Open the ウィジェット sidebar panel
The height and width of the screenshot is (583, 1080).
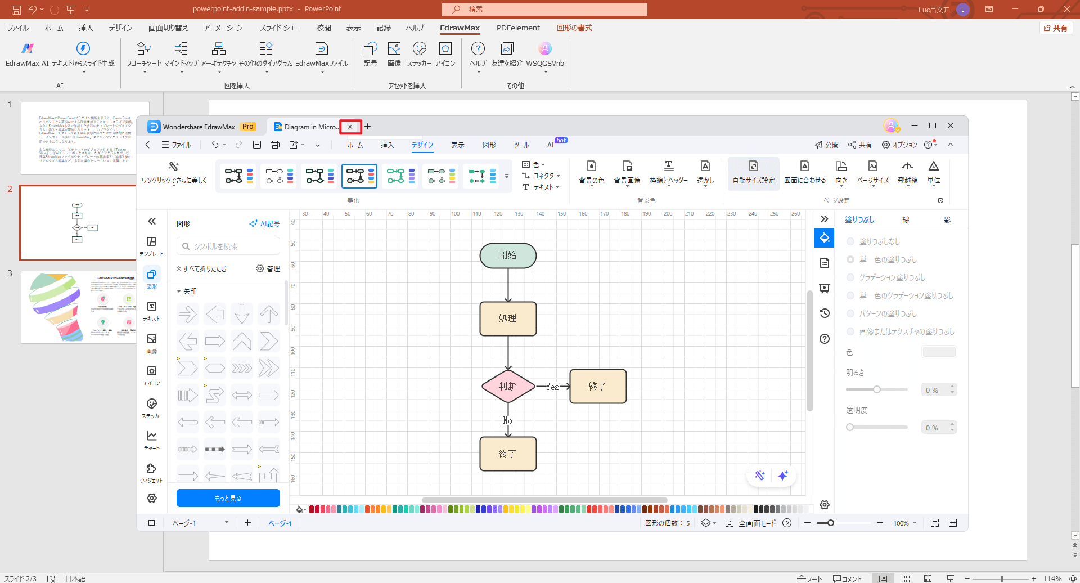click(151, 473)
